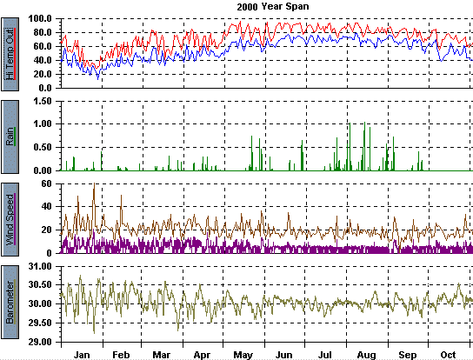The height and width of the screenshot is (360, 473).
Task: Select the Mar month label
Action: click(x=162, y=355)
